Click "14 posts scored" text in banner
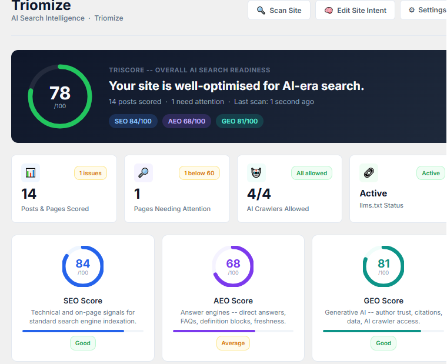This screenshot has height=364, width=447. tap(135, 102)
